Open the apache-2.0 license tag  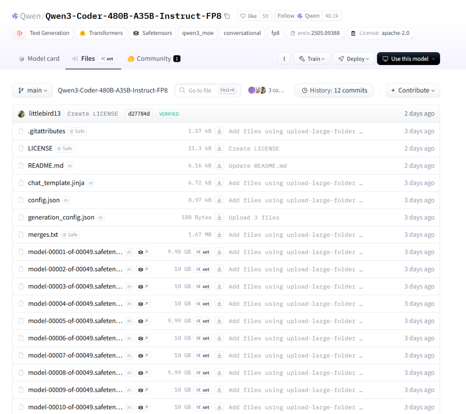point(381,33)
